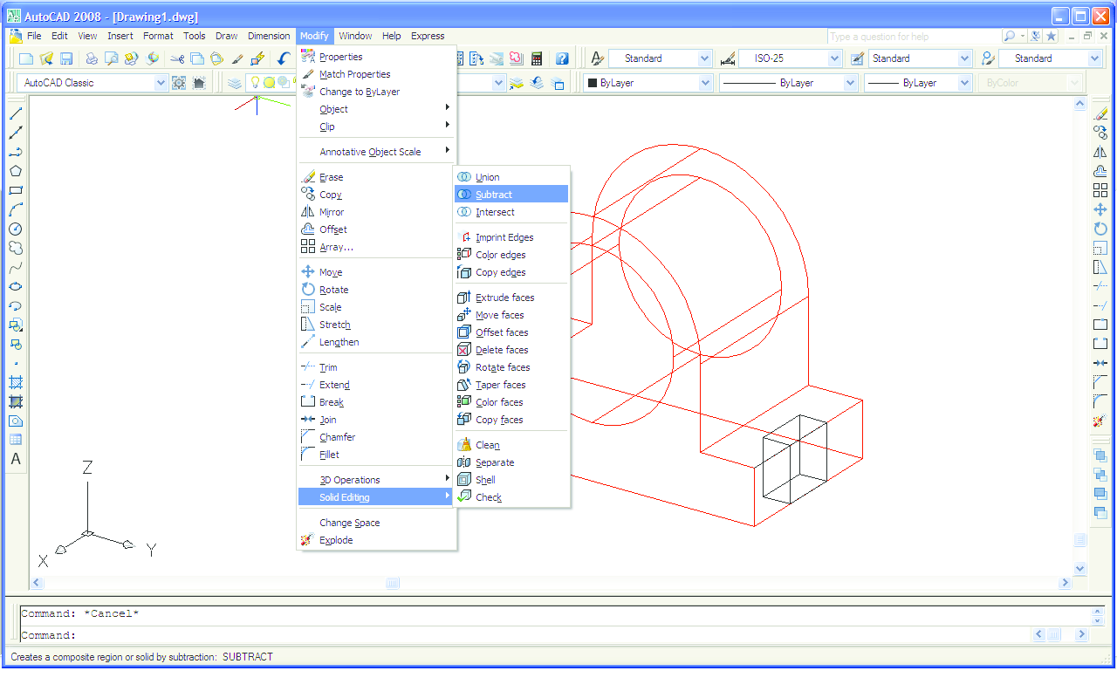1117x698 pixels.
Task: Choose Taper faces from submenu
Action: point(512,385)
